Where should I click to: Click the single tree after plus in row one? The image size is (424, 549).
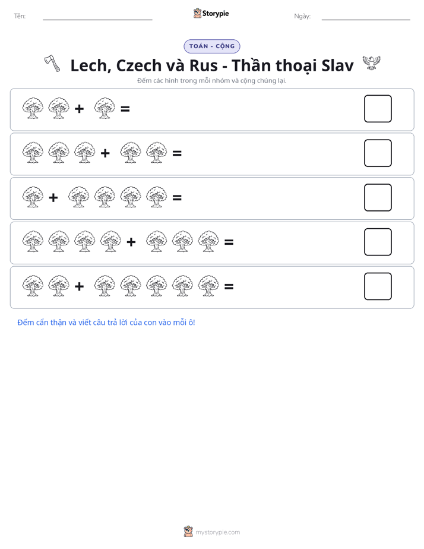[x=105, y=108]
